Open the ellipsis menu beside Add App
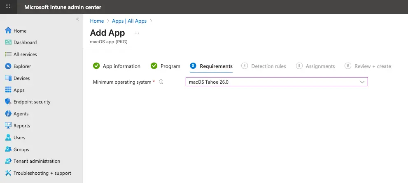The height and width of the screenshot is (183, 408). [x=137, y=33]
